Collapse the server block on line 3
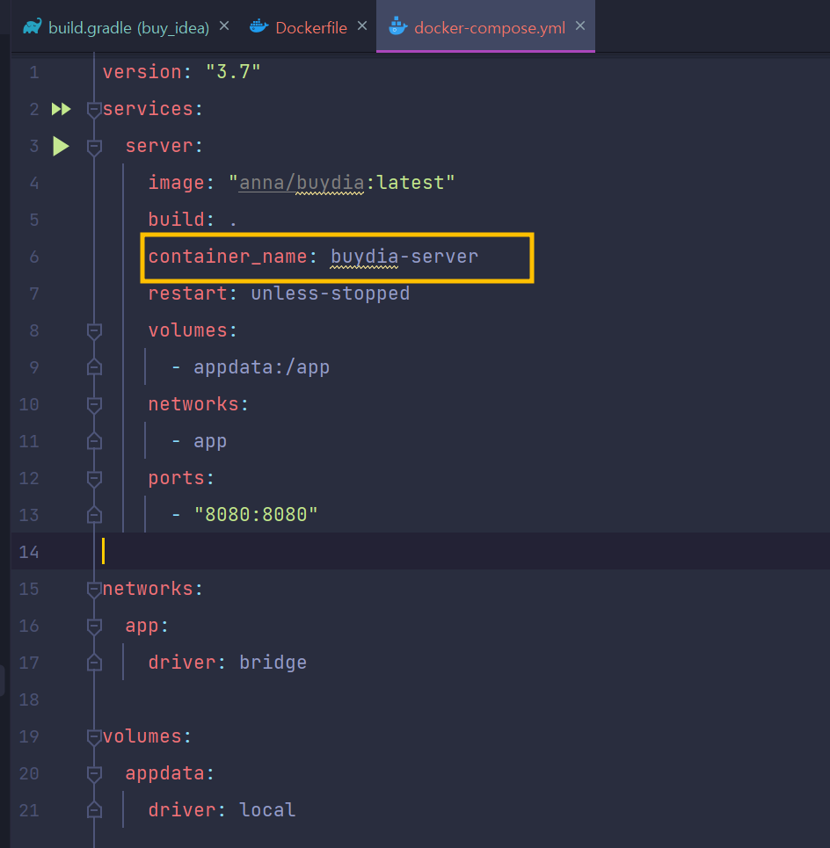Image resolution: width=830 pixels, height=848 pixels. [94, 147]
